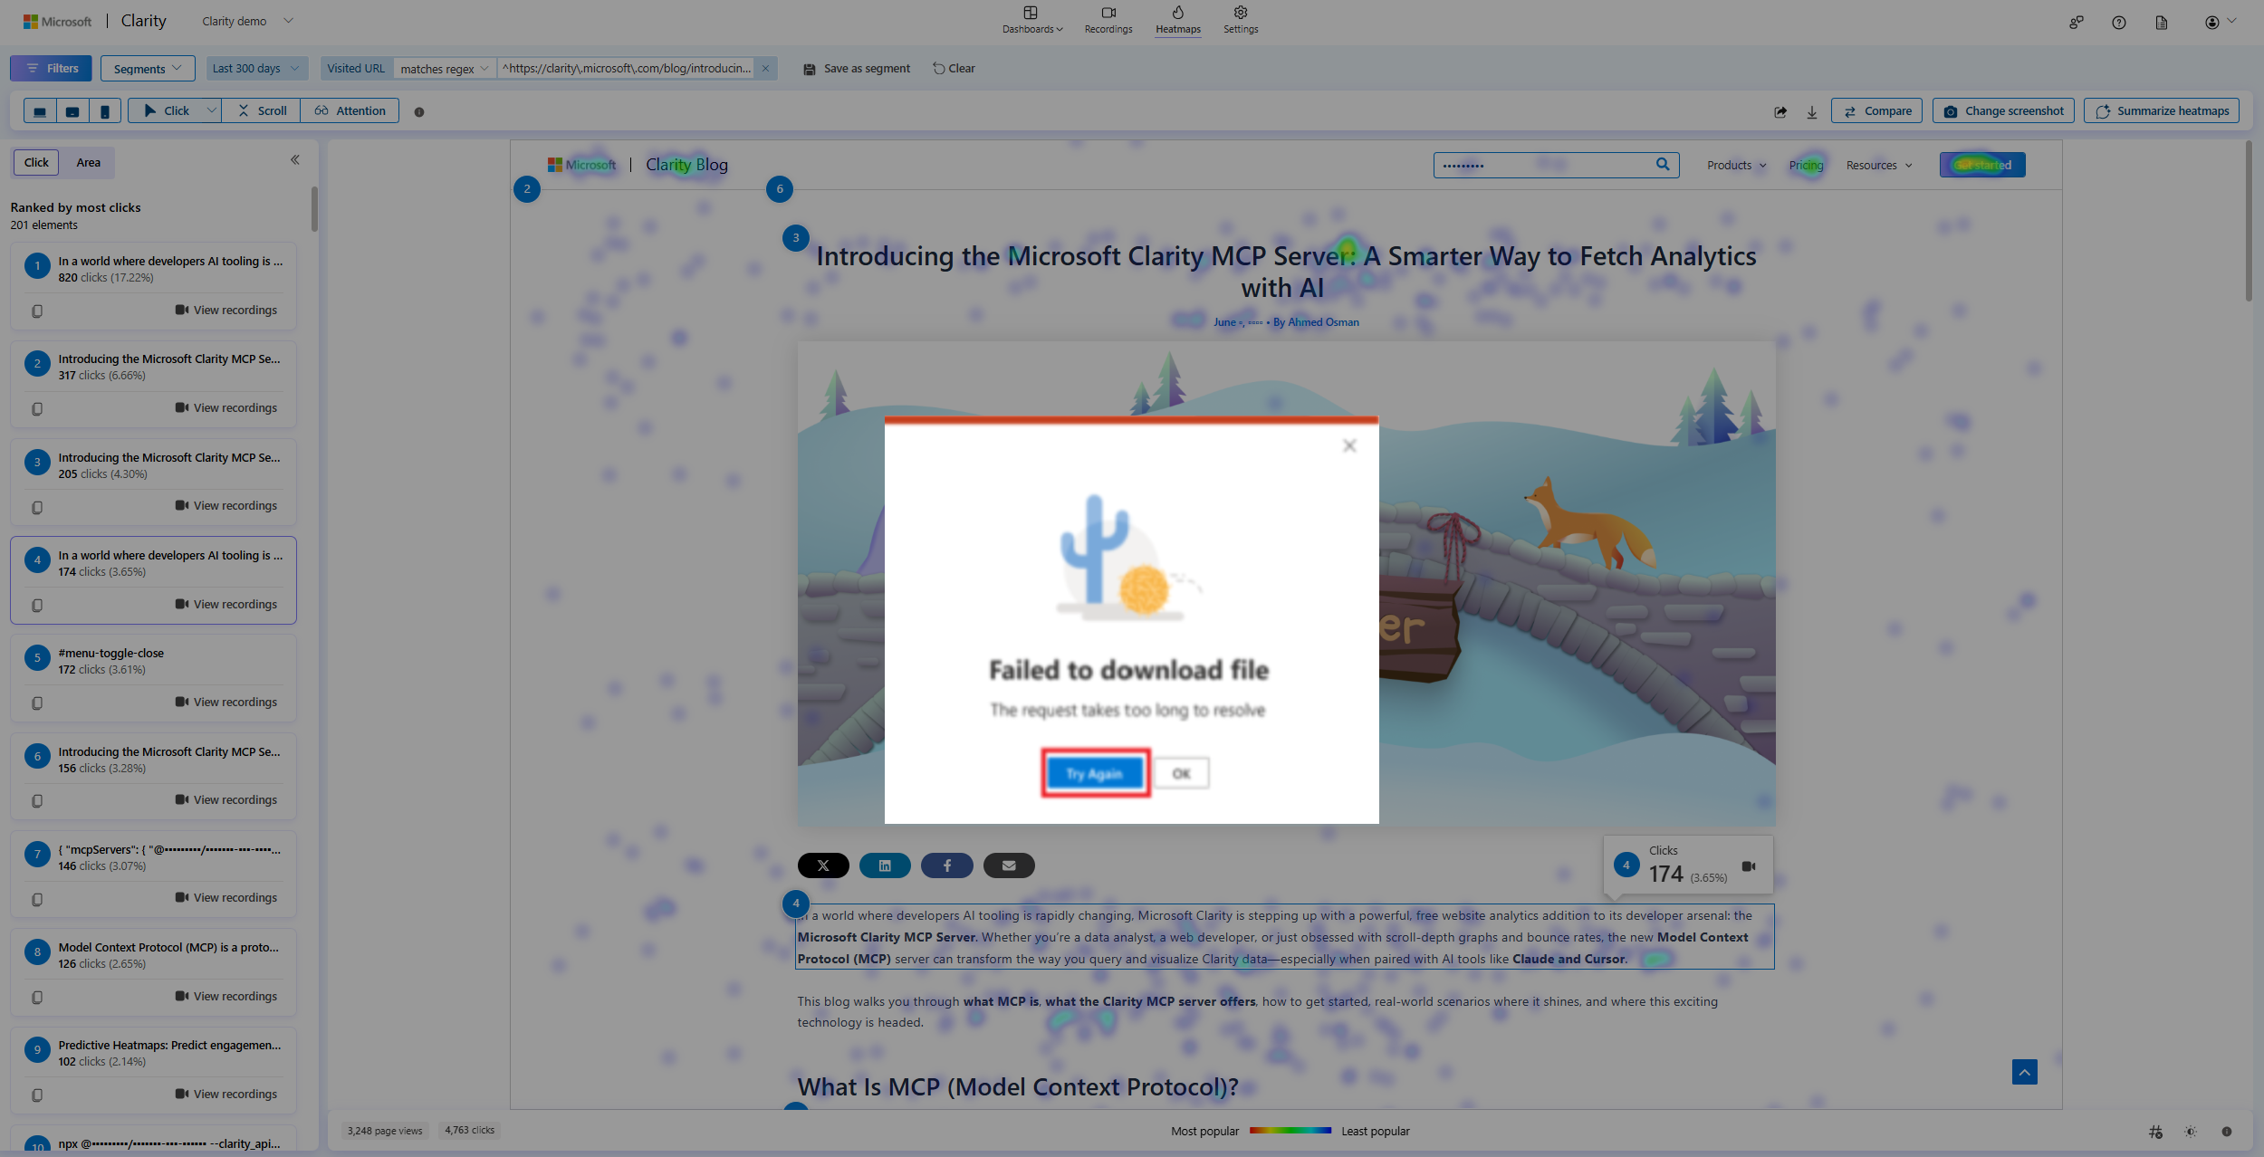The image size is (2264, 1157).
Task: Close the Failed to download dialog
Action: [1349, 445]
